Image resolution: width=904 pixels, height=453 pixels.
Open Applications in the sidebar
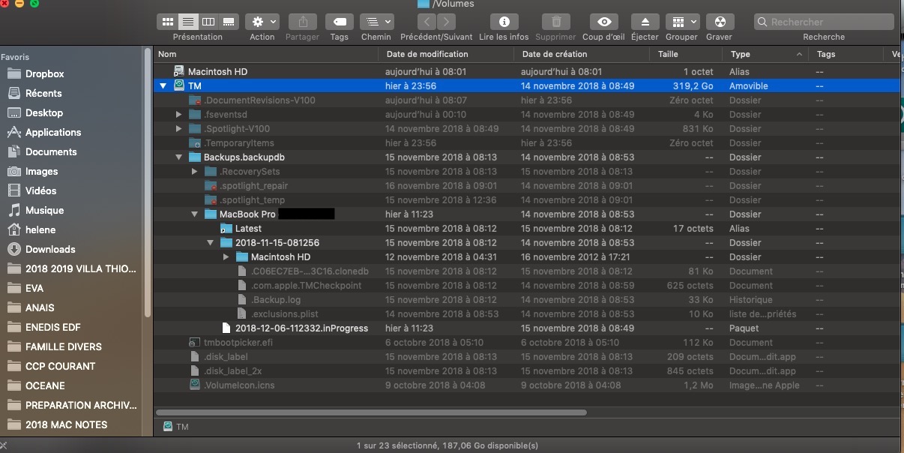pos(52,132)
